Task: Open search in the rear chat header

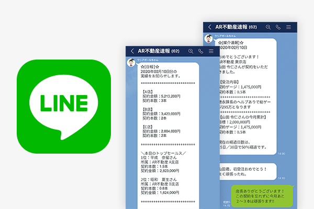Action: click(269, 27)
